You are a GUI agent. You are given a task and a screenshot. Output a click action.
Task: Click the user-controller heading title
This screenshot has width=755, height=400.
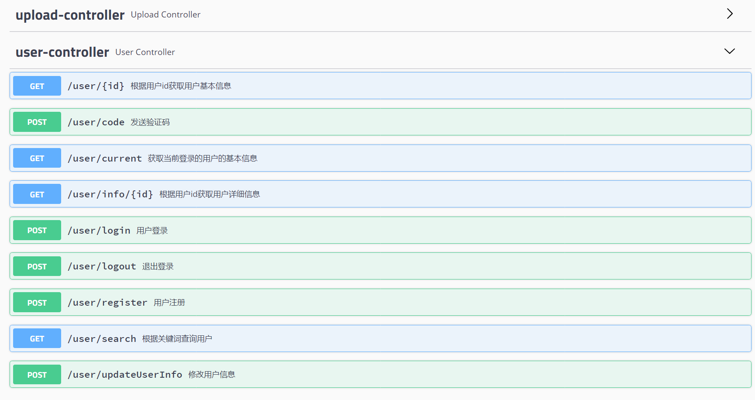pos(62,52)
